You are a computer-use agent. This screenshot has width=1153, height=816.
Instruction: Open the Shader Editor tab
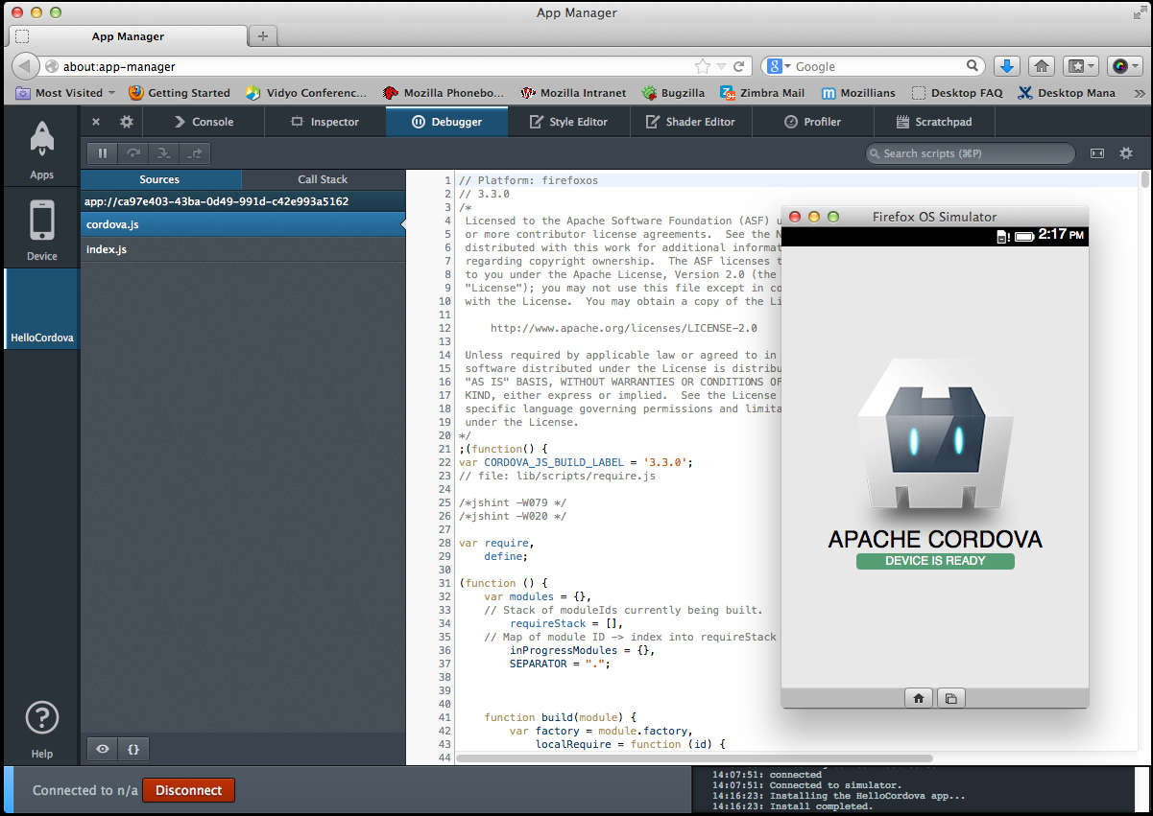coord(690,122)
